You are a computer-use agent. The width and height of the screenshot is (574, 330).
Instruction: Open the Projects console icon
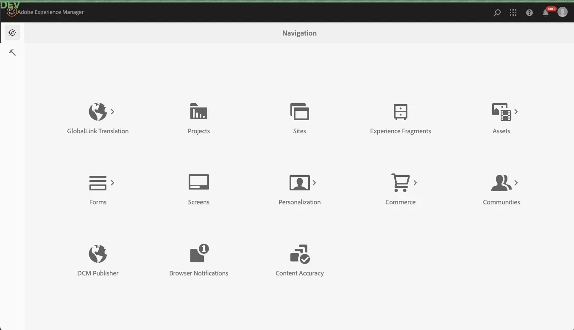pos(198,112)
